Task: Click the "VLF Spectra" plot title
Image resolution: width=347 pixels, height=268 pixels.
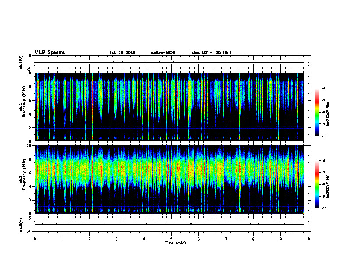Action: click(x=50, y=53)
